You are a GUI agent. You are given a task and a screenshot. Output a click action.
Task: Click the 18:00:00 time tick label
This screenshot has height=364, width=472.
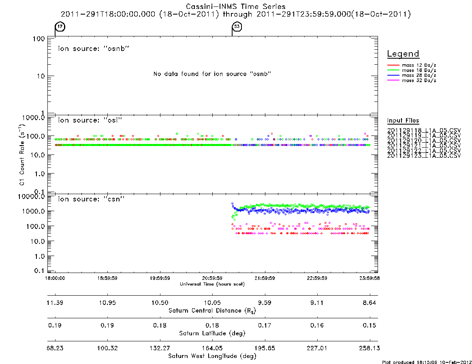point(55,278)
